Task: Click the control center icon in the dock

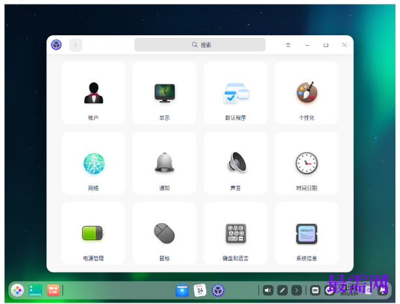Action: [x=218, y=290]
